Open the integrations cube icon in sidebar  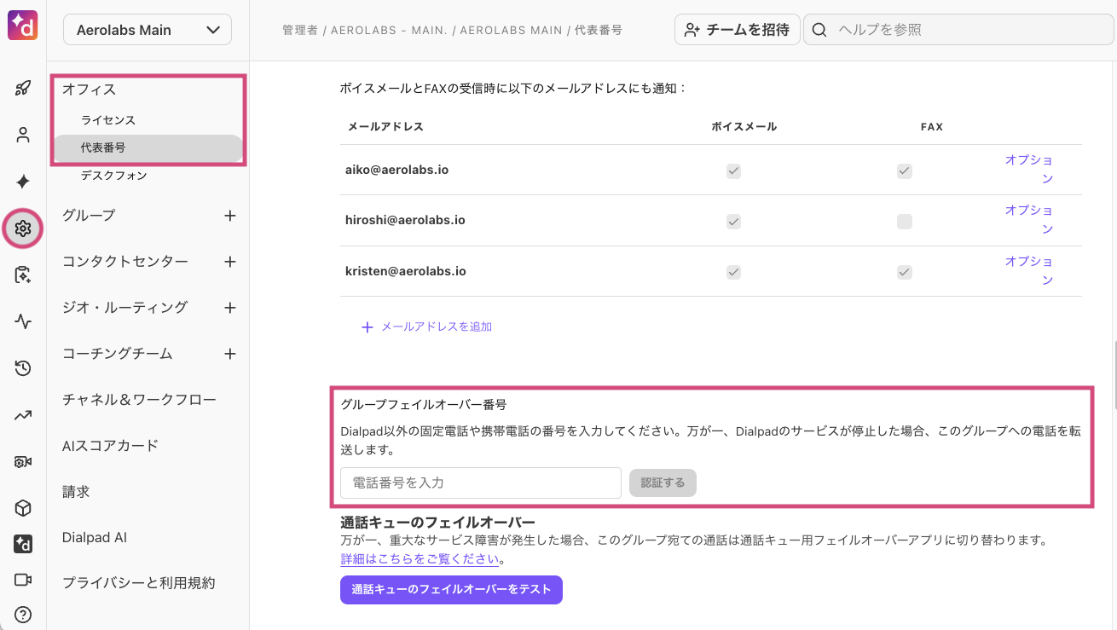click(x=22, y=508)
